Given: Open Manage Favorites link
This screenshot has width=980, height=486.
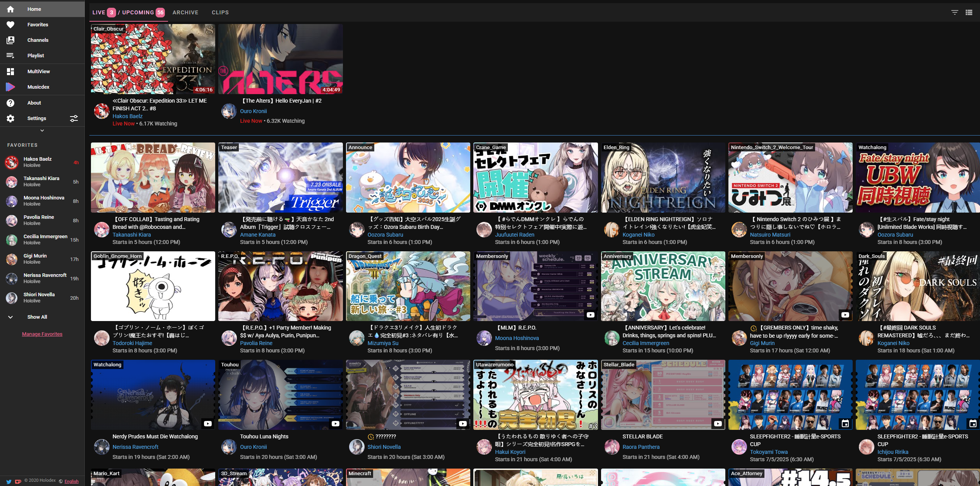Looking at the screenshot, I should pos(42,334).
